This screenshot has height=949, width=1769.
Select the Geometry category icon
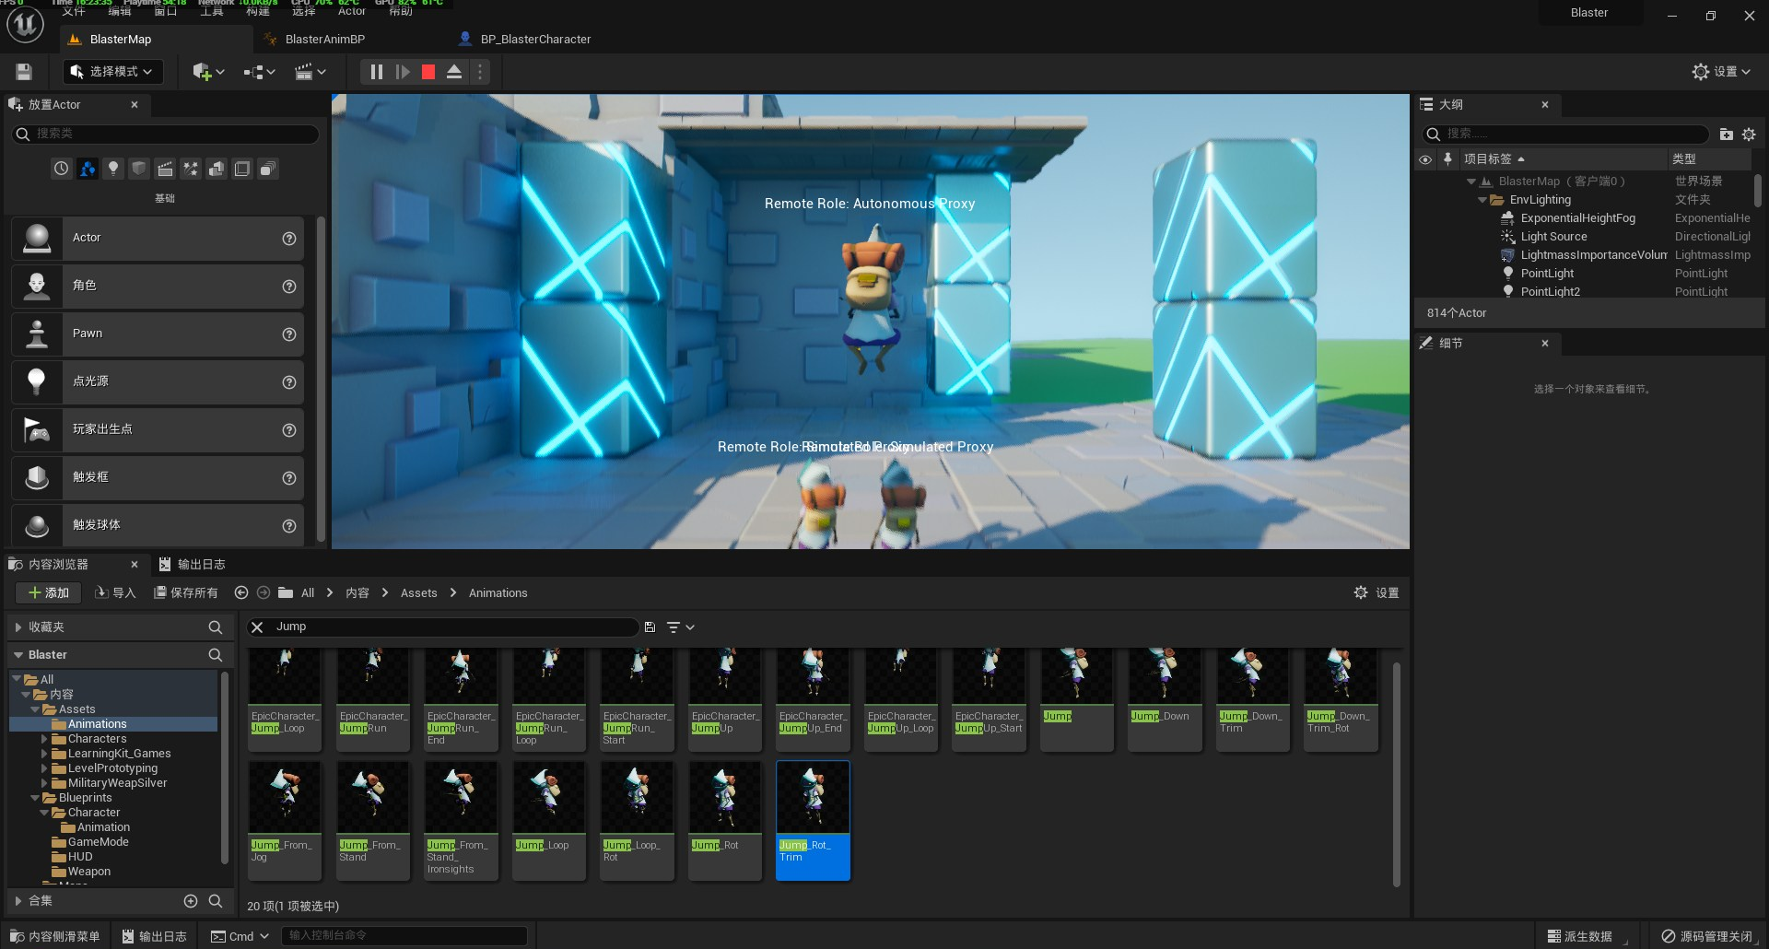(x=217, y=169)
